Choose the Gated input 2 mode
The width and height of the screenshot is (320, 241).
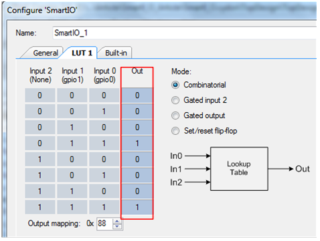pyautogui.click(x=175, y=100)
